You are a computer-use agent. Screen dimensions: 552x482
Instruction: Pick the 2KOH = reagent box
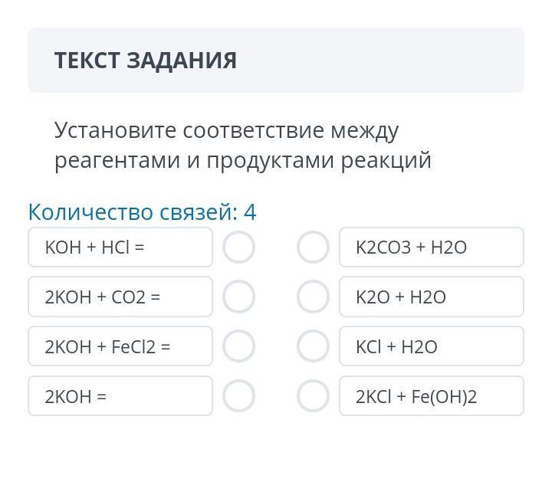(x=120, y=396)
